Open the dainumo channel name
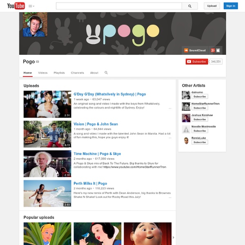Image resolution: width=245 pixels, height=245 pixels. [197, 92]
